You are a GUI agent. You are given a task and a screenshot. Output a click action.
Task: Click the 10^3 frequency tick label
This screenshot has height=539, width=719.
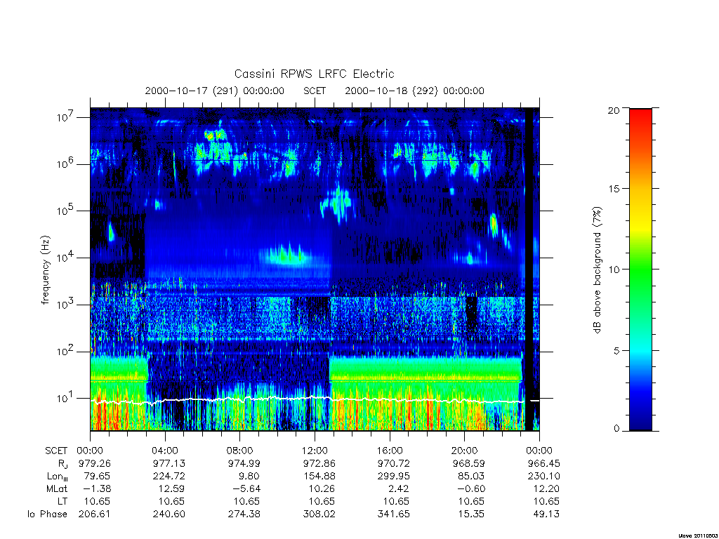(65, 305)
